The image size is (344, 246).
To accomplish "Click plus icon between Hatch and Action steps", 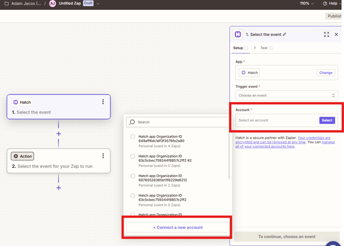I will pos(58,134).
